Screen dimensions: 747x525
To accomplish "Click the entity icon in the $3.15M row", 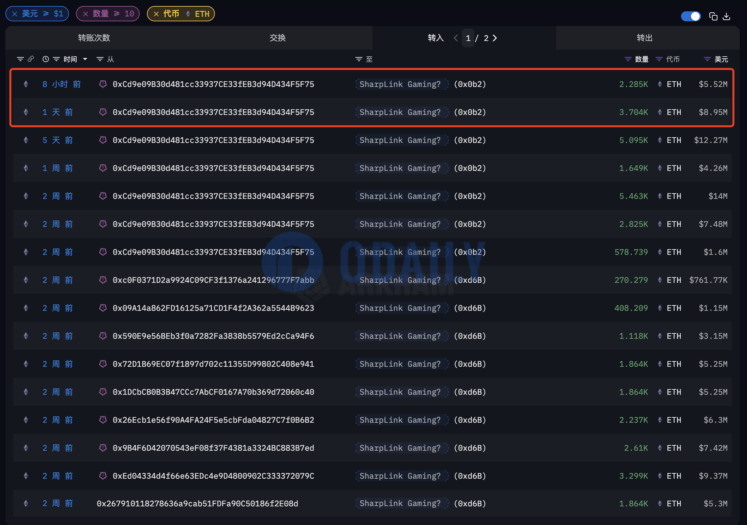I will (103, 336).
